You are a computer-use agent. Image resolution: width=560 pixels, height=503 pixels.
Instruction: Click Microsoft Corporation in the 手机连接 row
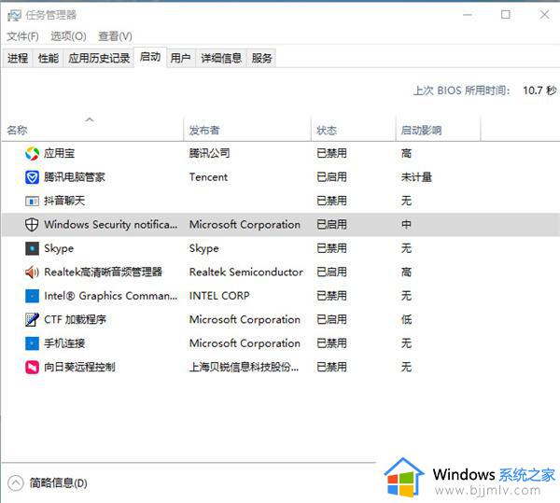tap(245, 343)
